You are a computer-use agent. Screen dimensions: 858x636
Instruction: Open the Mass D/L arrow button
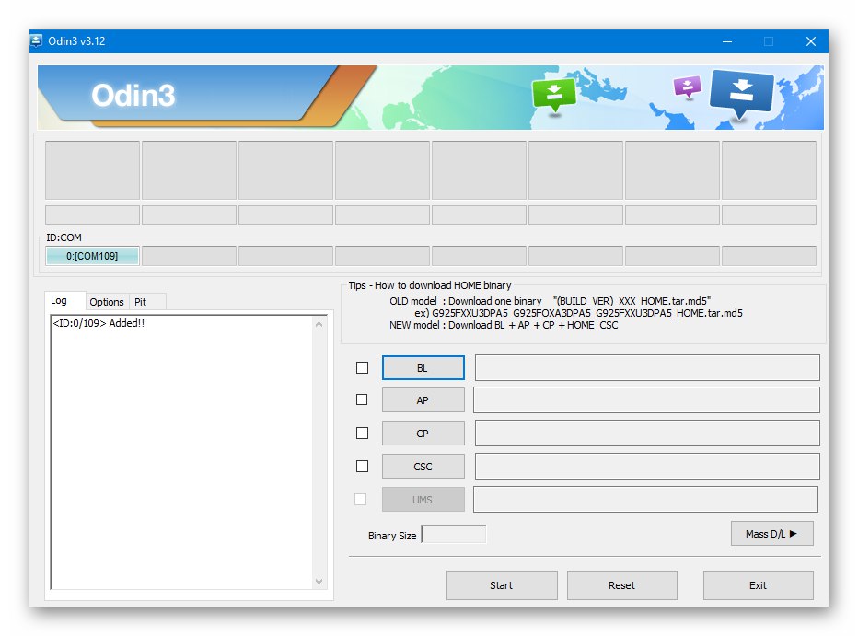(772, 533)
